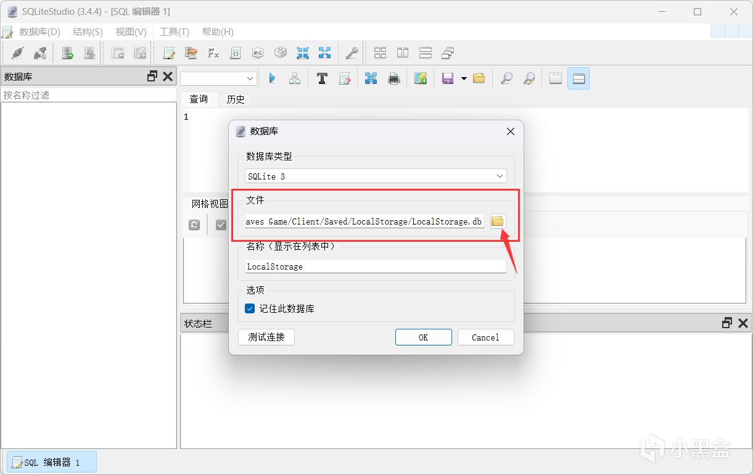Click the file path input field
Viewport: 753px width, 475px height.
[x=364, y=221]
